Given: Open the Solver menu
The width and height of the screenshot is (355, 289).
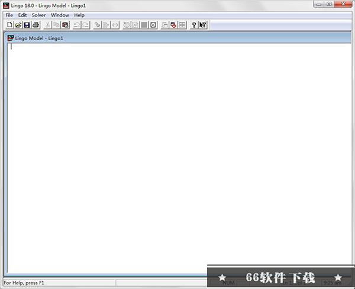Looking at the screenshot, I should tap(38, 15).
